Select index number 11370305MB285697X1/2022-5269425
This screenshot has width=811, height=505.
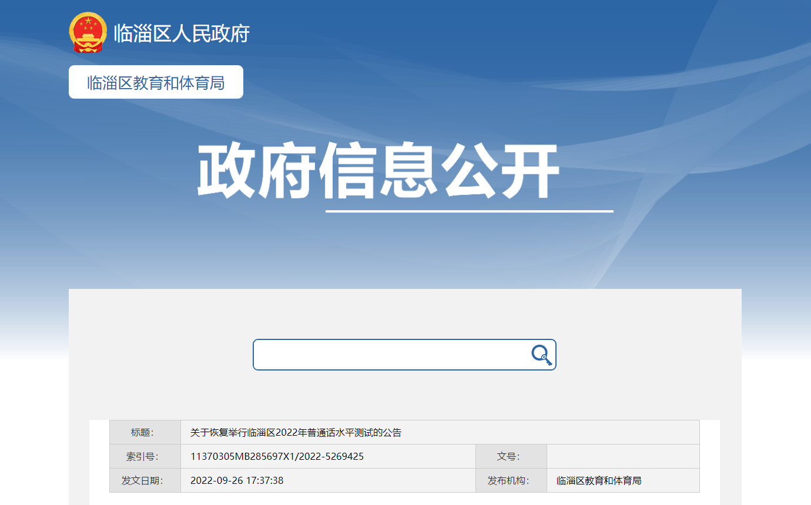click(277, 456)
